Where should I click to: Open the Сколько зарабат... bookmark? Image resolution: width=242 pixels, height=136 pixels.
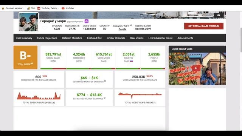click(13, 8)
